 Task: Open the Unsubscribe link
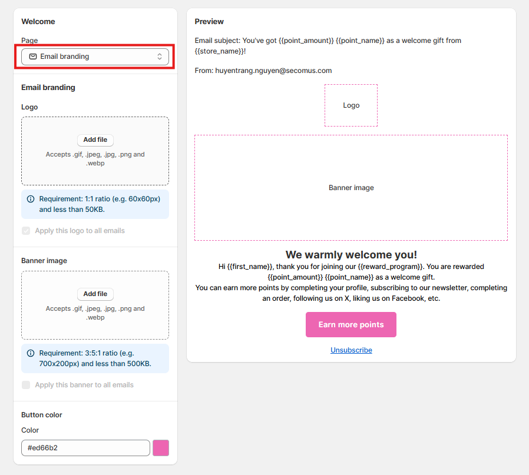[x=351, y=350]
